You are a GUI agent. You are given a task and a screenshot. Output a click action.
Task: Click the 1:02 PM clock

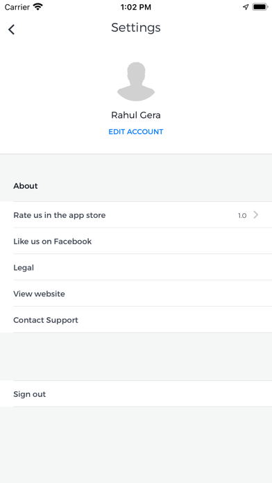click(136, 7)
